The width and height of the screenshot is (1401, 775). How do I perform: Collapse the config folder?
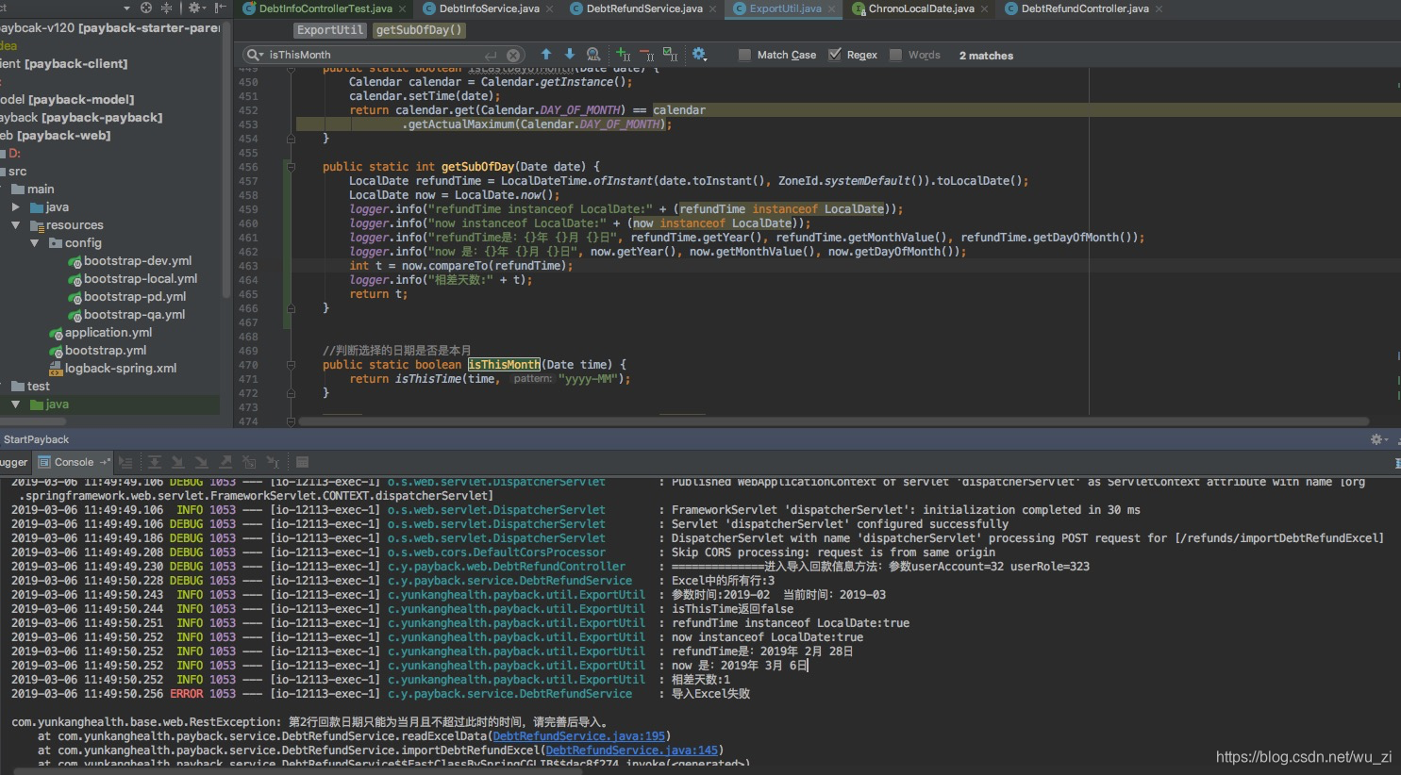pos(35,243)
